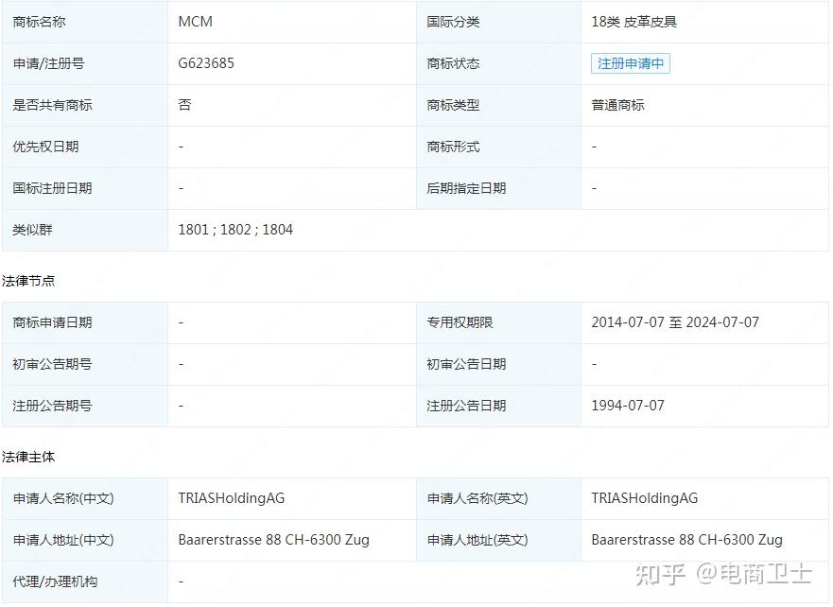
Task: Click the 是否共有商标 label cell
Action: pyautogui.click(x=85, y=105)
